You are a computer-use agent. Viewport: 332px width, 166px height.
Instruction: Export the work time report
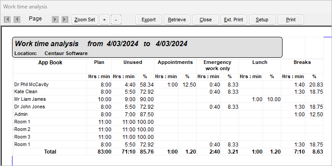pyautogui.click(x=149, y=20)
